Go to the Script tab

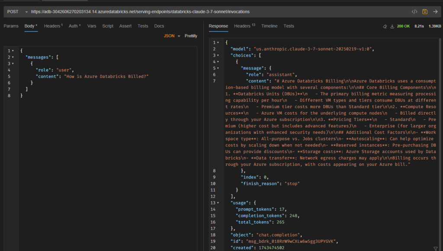(x=108, y=26)
